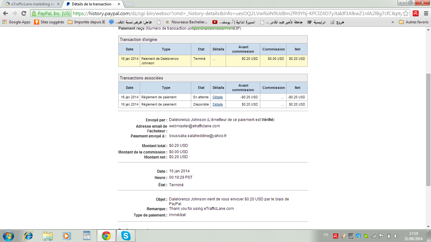Open the Sites suggérés bookmark

[49, 22]
